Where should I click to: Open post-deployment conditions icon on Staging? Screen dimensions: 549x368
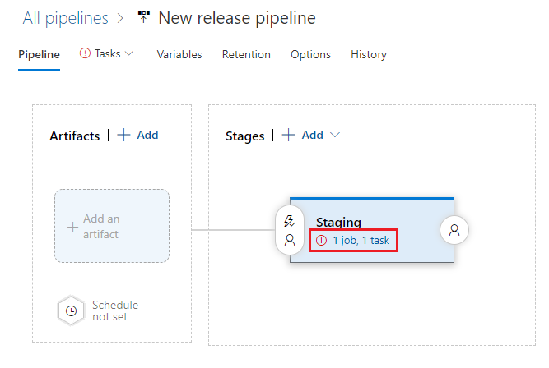454,231
